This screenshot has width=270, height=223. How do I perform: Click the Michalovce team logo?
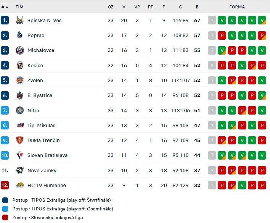[x=19, y=50]
